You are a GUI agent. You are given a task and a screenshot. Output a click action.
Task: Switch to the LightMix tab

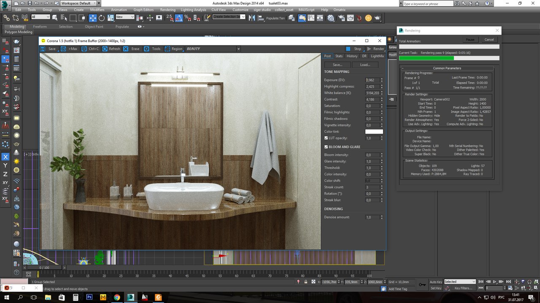(x=377, y=56)
